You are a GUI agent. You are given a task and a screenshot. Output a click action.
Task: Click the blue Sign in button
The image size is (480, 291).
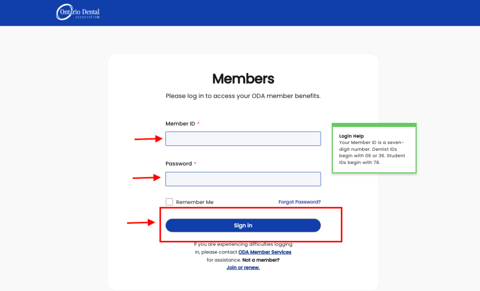(x=243, y=225)
